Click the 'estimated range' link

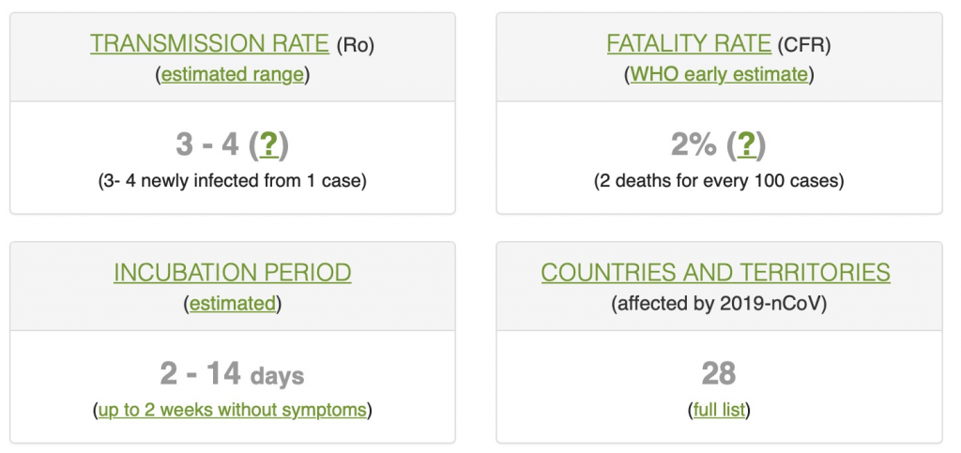click(233, 75)
